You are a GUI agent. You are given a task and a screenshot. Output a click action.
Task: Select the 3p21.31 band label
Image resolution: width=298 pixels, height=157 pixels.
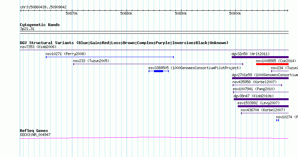27,29
